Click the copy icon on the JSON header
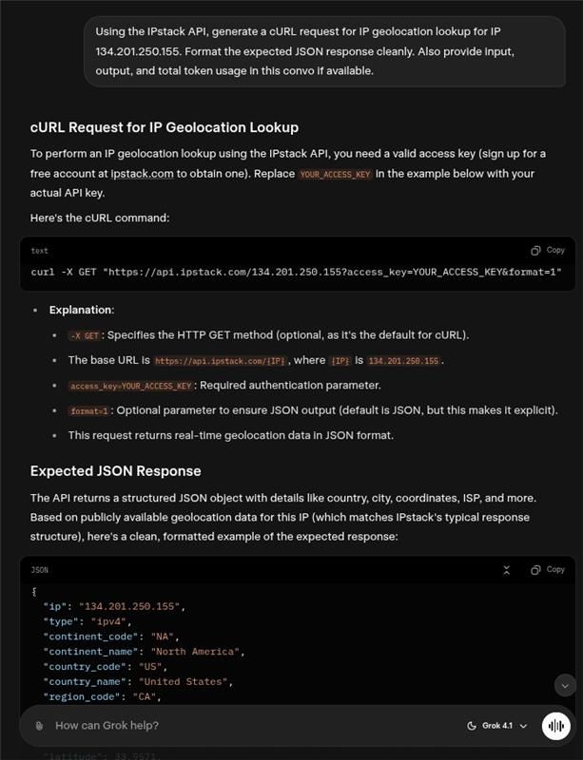The height and width of the screenshot is (760, 583). click(534, 569)
